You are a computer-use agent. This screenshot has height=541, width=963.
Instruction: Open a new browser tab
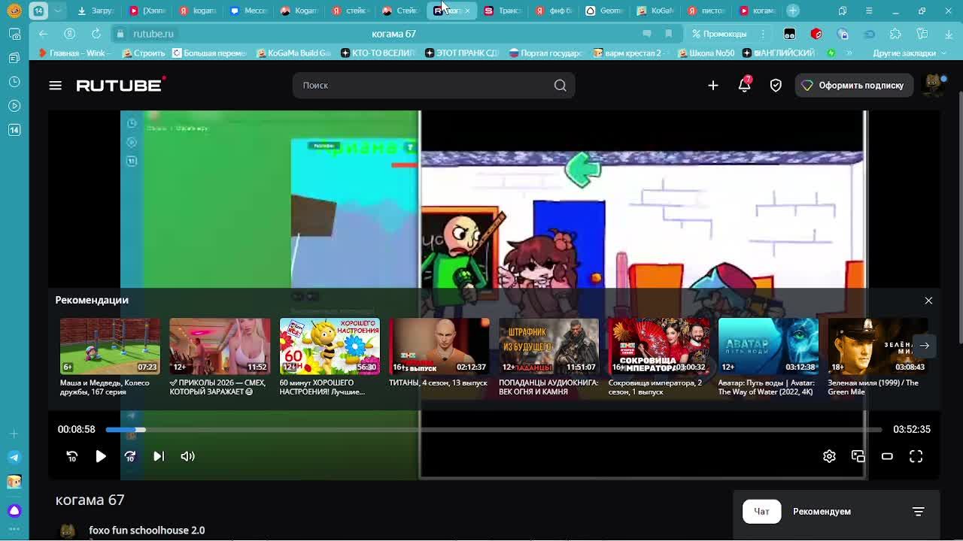tap(793, 11)
